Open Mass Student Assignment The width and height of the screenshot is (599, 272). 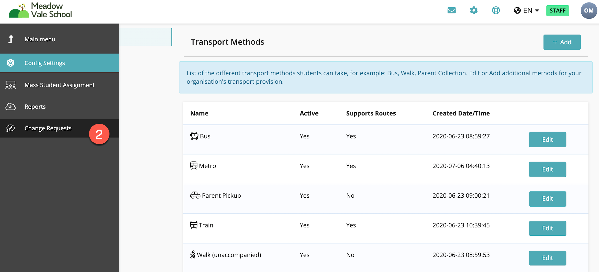(60, 85)
